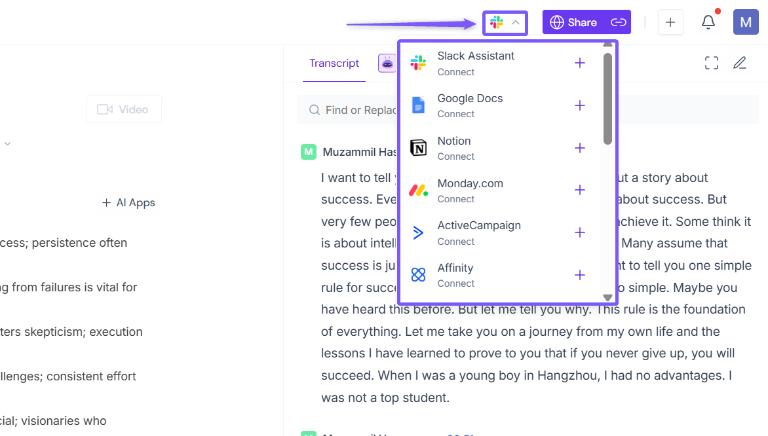The image size is (768, 436).
Task: Copy share link via chain icon
Action: click(618, 22)
